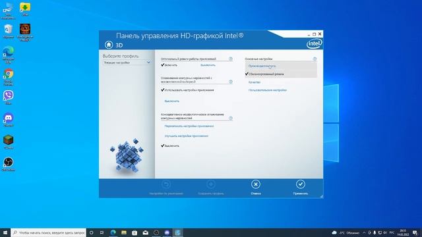Image resolution: width=422 pixels, height=237 pixels.
Task: Open the folder with green download arrow
Action: 25,9
